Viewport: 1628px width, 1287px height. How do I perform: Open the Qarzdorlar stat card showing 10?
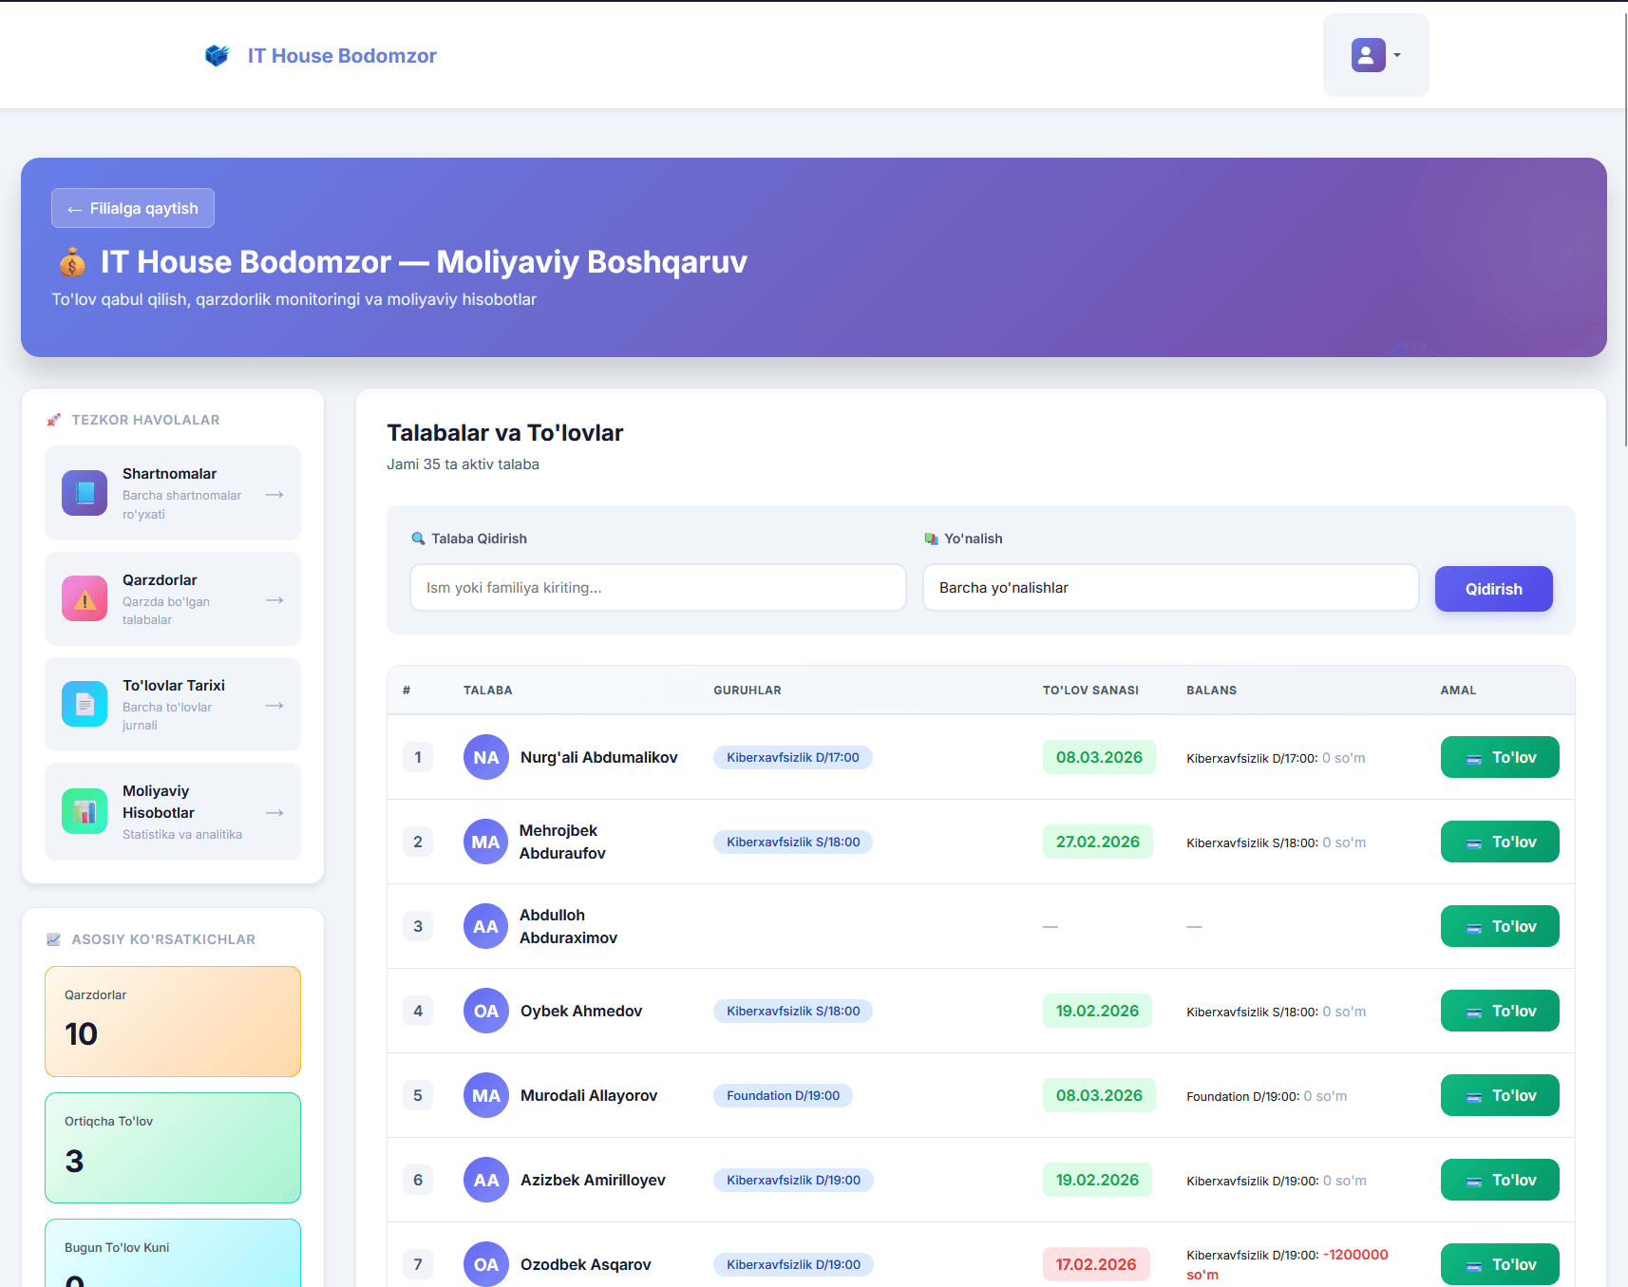[173, 1021]
